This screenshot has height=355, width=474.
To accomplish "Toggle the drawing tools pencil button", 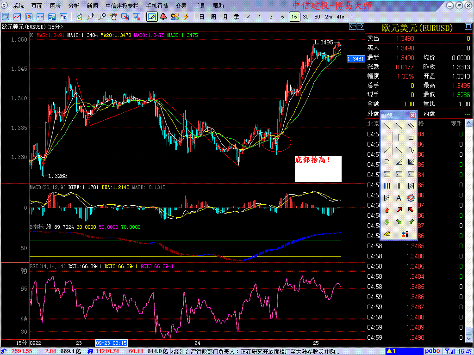I will tap(151, 17).
